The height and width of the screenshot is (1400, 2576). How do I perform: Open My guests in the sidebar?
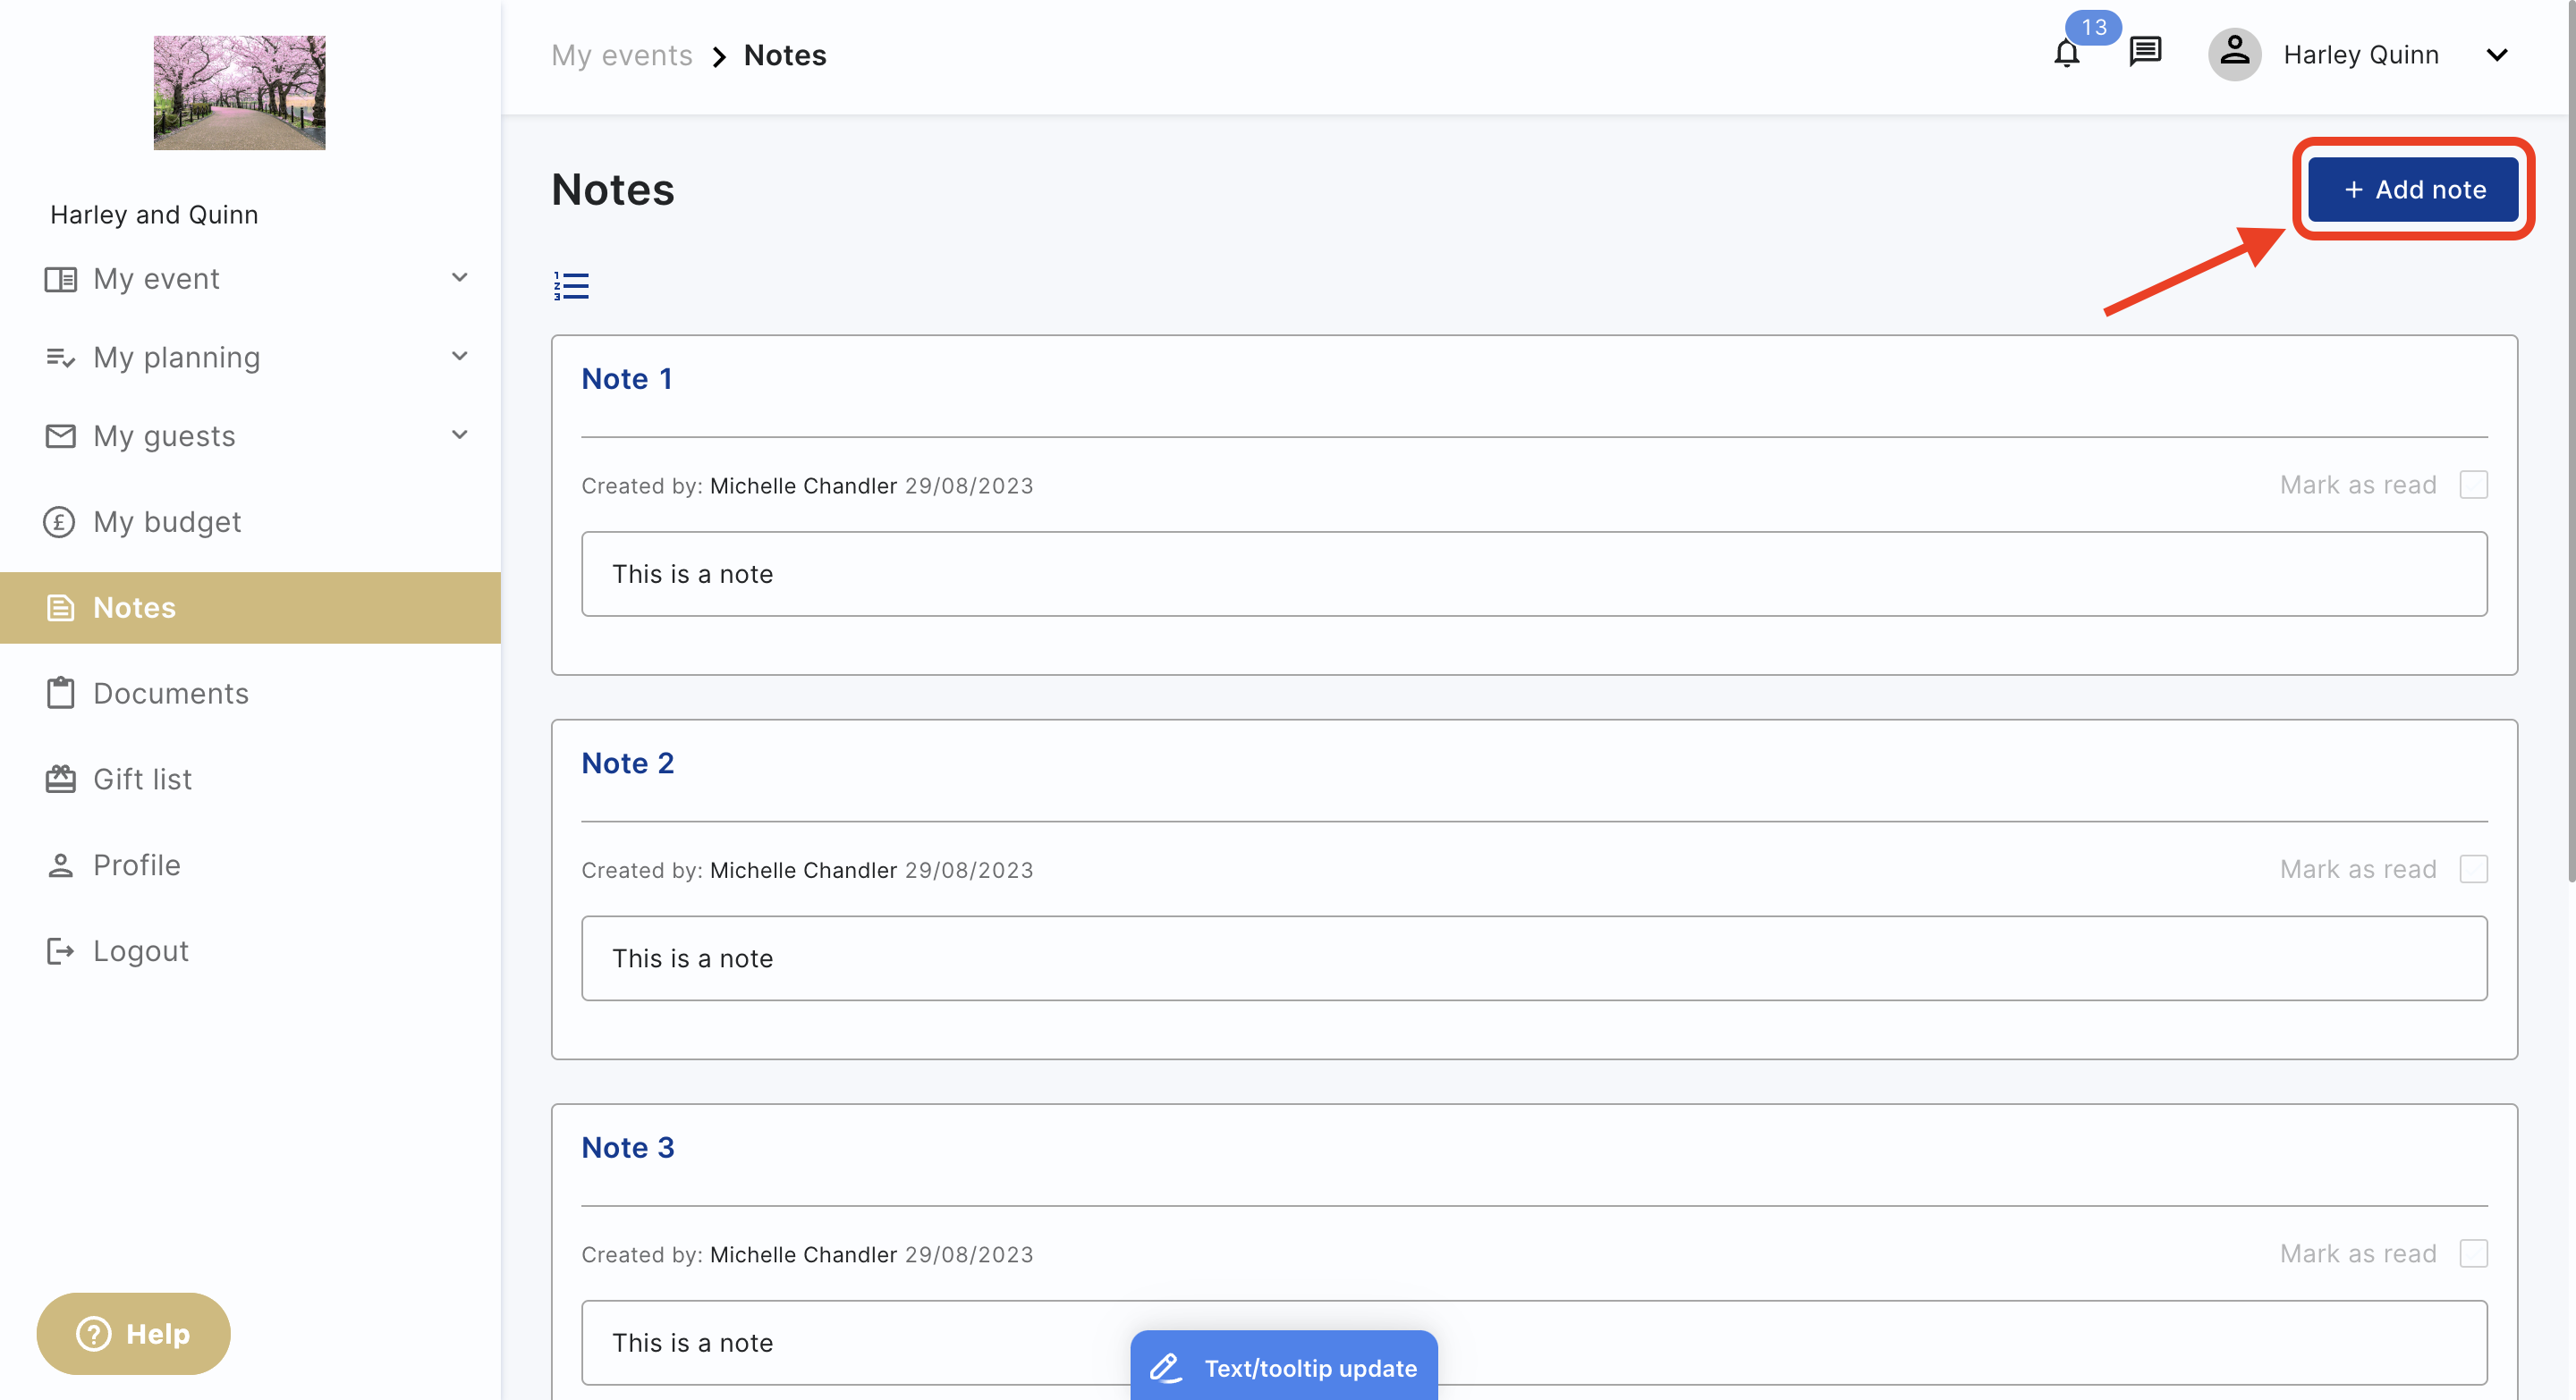click(250, 436)
